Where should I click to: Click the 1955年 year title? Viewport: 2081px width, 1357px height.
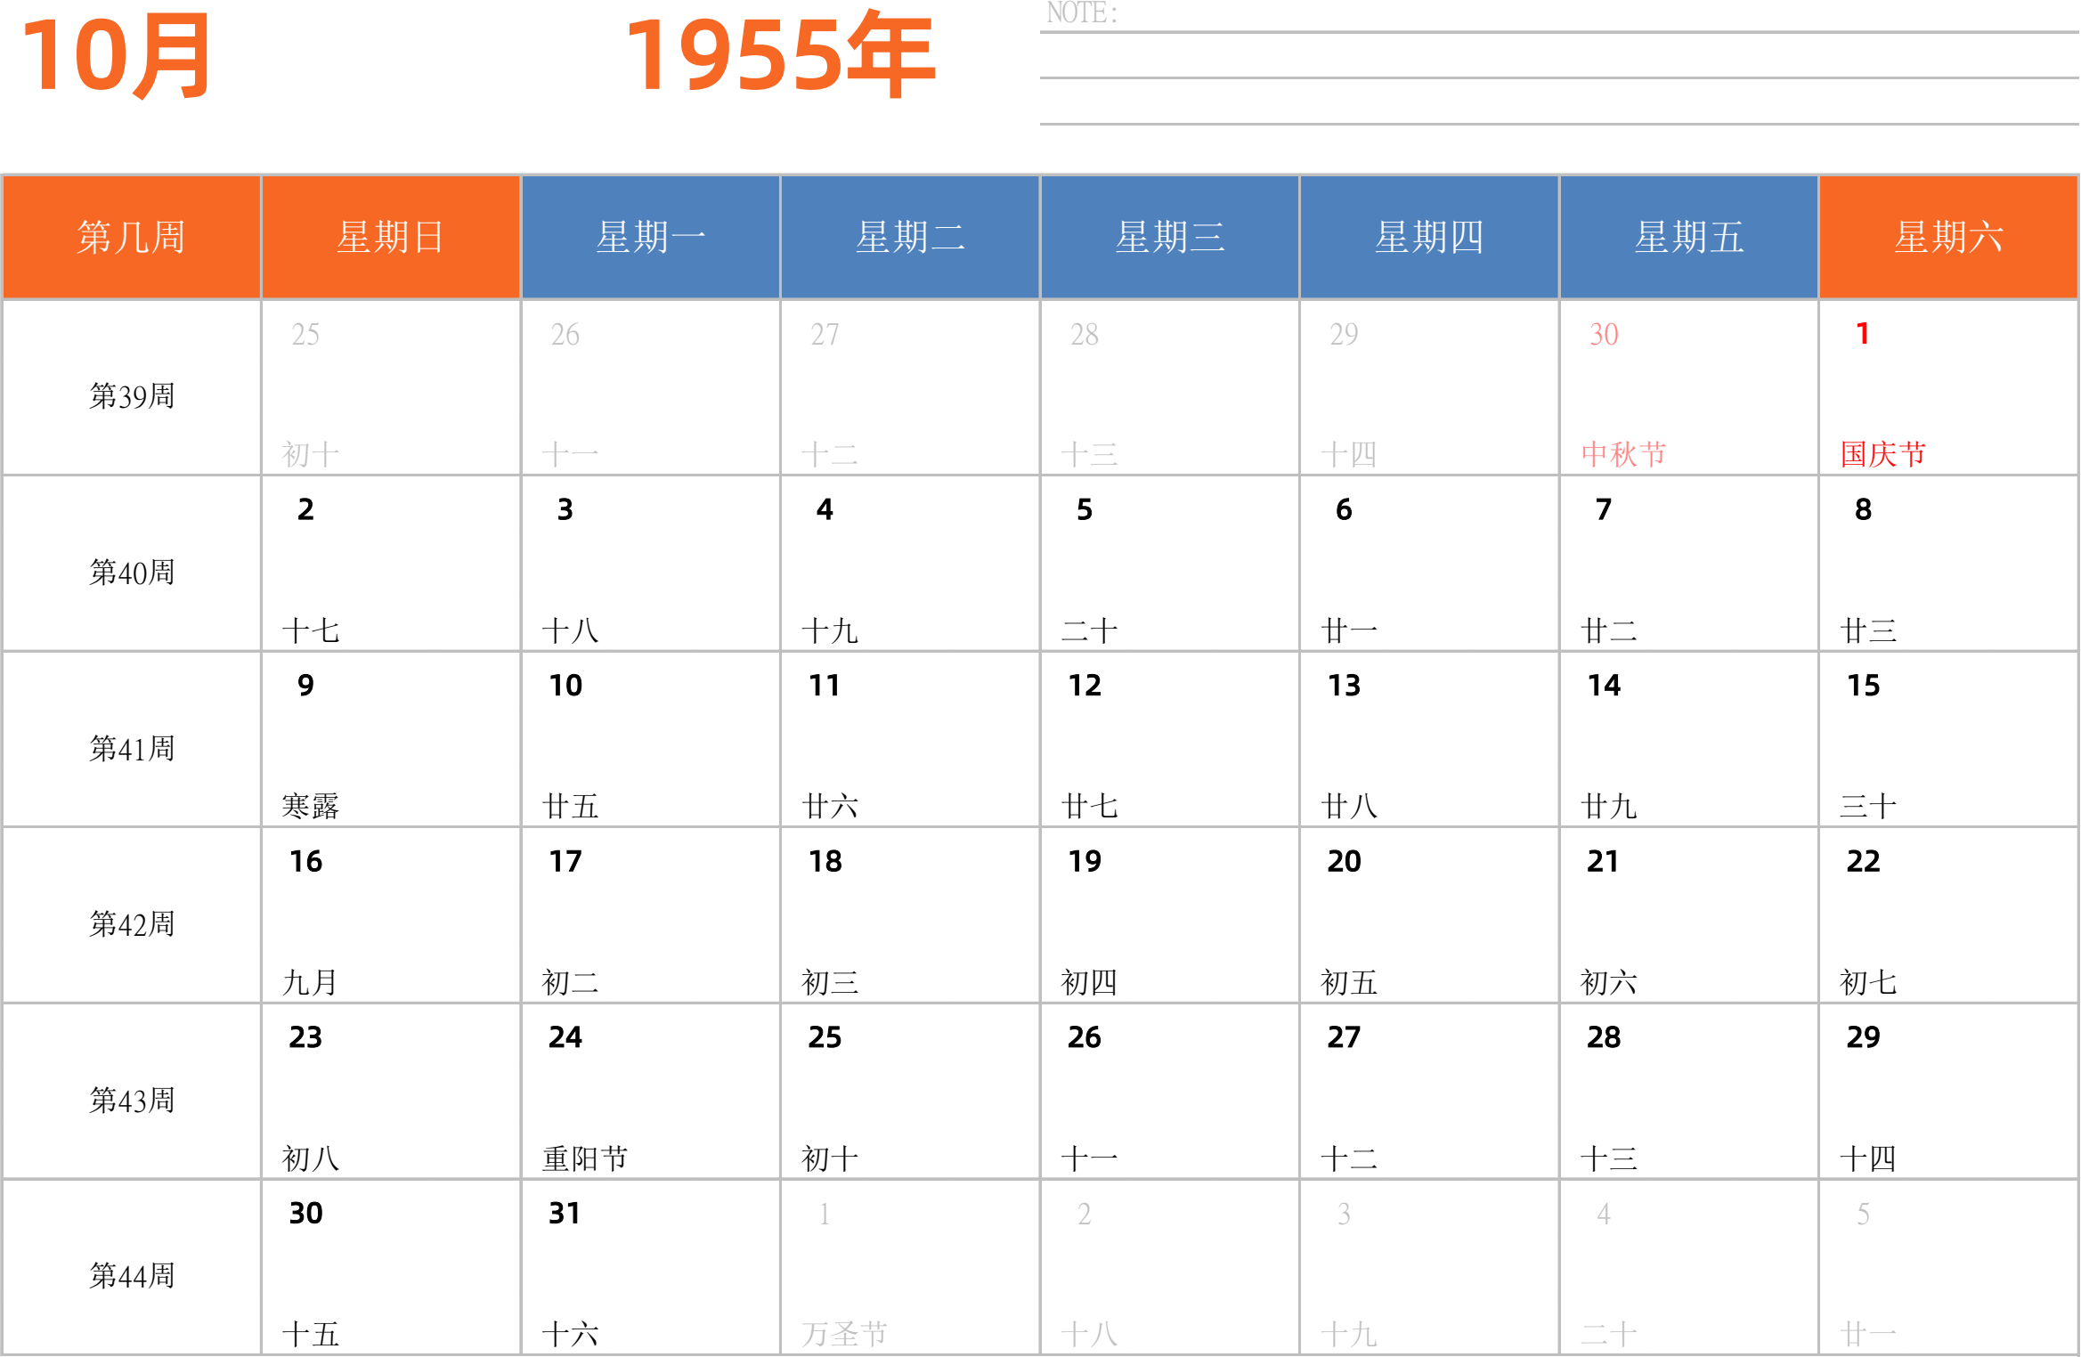(x=780, y=56)
